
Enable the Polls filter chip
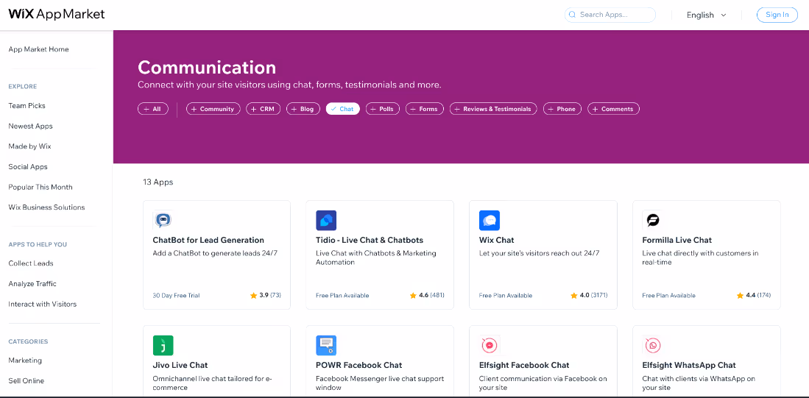[x=383, y=109]
